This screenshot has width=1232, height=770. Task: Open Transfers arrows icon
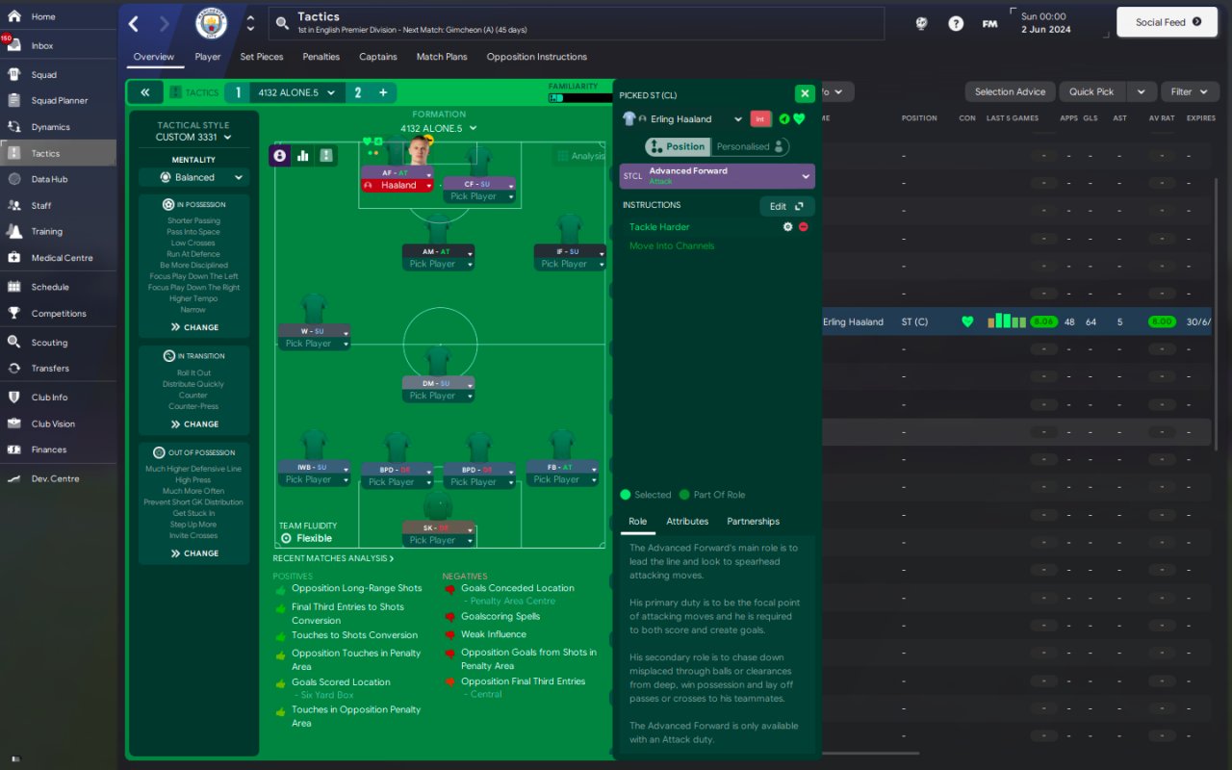pos(13,368)
